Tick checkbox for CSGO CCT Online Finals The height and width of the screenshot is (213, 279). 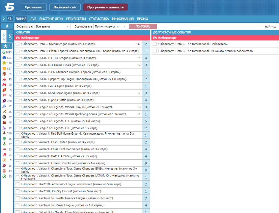coord(17,65)
